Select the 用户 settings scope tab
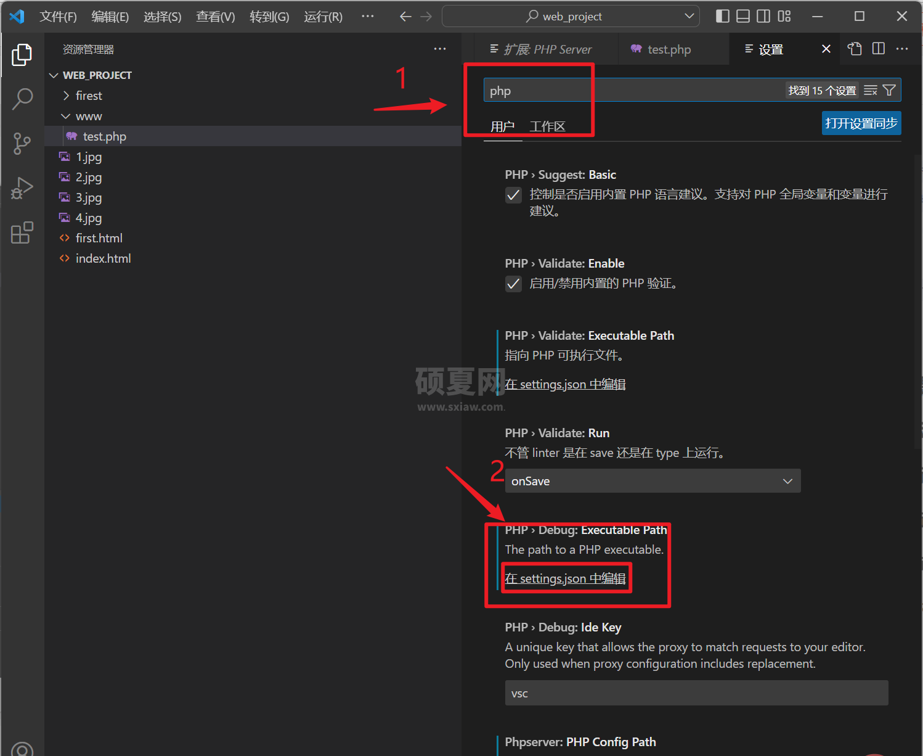 (x=502, y=126)
